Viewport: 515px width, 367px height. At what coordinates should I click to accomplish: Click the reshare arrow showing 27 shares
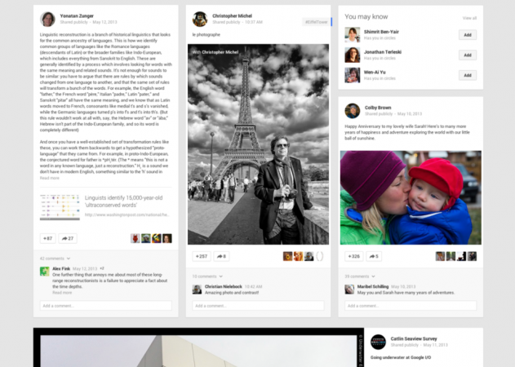(68, 238)
